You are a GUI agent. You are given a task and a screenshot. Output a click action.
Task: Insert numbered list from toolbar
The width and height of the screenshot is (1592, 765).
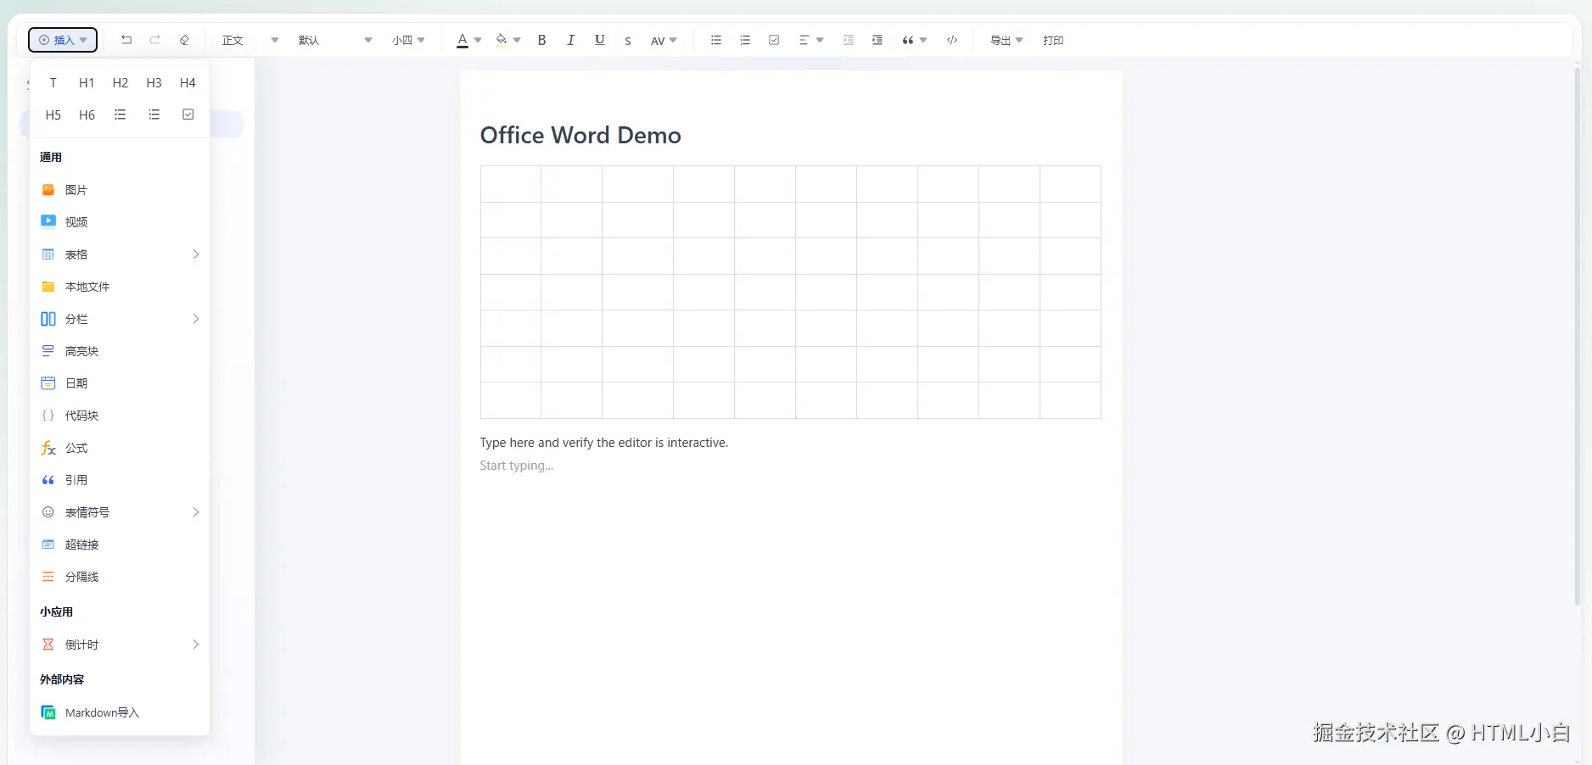(x=744, y=40)
